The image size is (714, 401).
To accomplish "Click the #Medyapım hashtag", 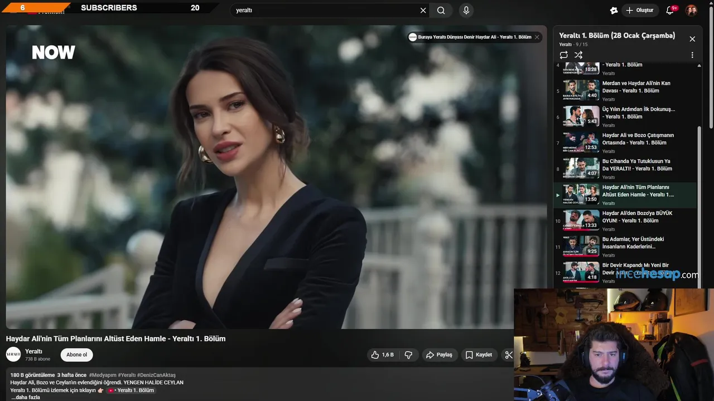I will click(102, 375).
